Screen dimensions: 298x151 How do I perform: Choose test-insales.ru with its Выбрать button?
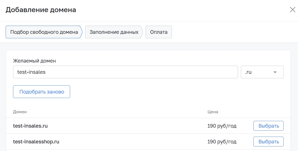coord(268,126)
